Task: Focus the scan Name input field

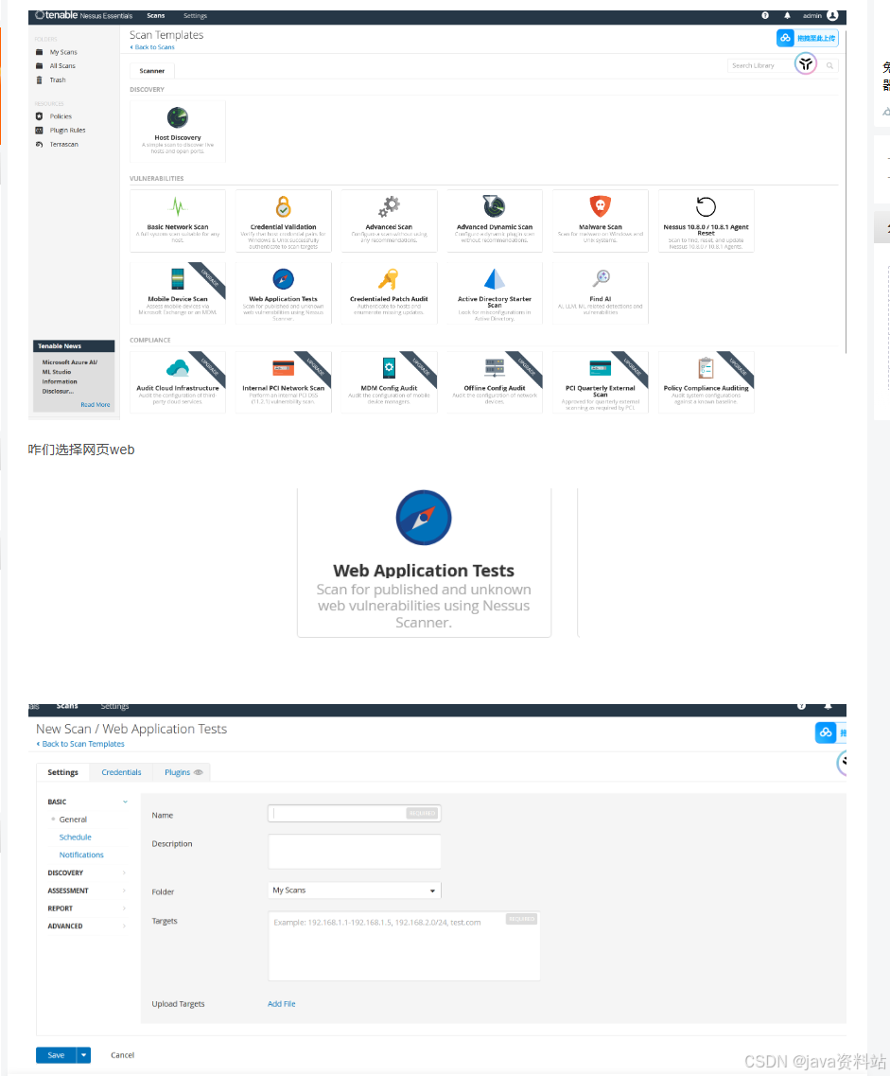Action: point(355,814)
